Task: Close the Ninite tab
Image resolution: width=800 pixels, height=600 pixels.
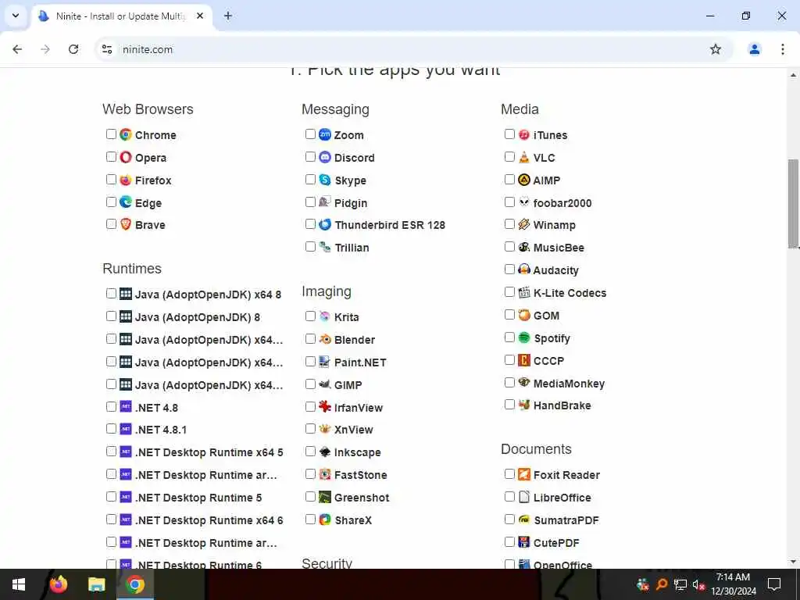Action: point(200,16)
